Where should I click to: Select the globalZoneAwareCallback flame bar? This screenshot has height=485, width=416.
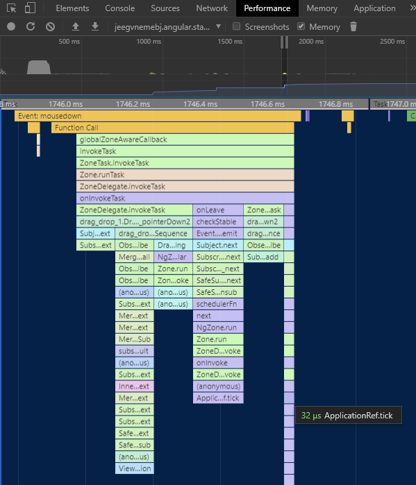(x=185, y=139)
